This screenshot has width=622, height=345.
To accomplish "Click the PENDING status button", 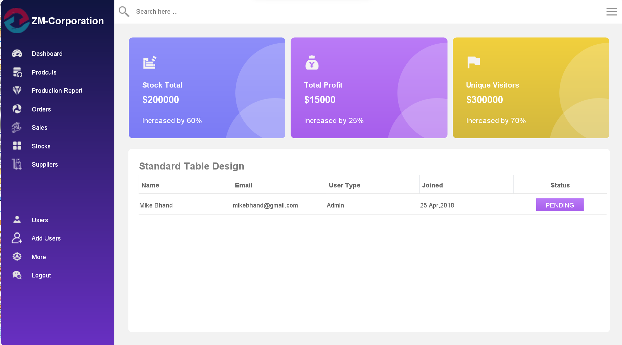I will [x=560, y=205].
